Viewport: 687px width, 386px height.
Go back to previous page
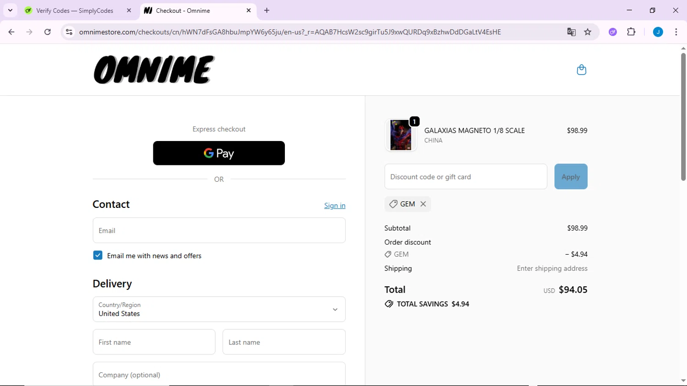pos(11,32)
